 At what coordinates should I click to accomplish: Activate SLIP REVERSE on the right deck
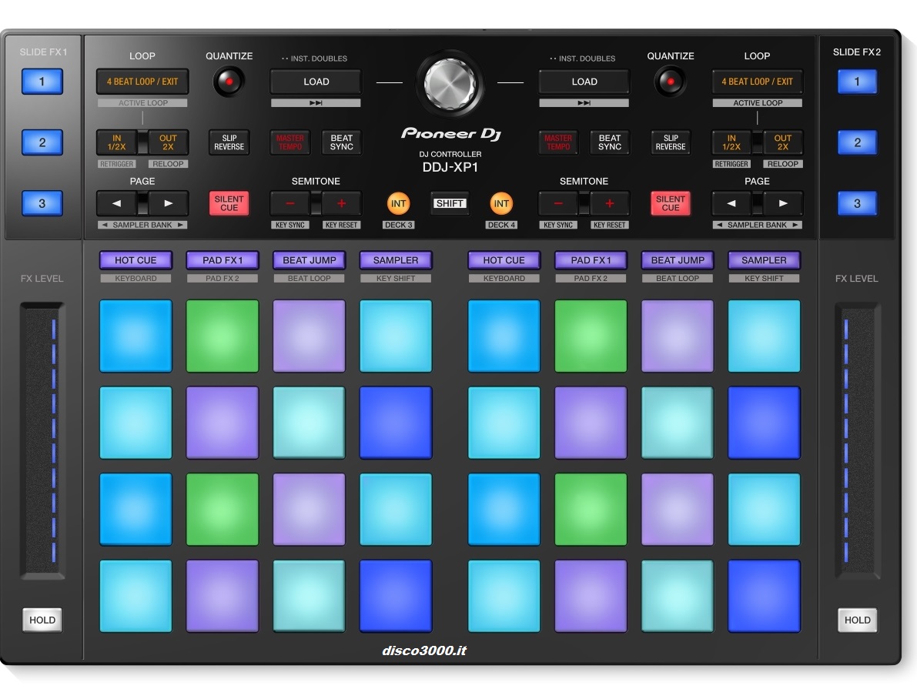[x=671, y=142]
